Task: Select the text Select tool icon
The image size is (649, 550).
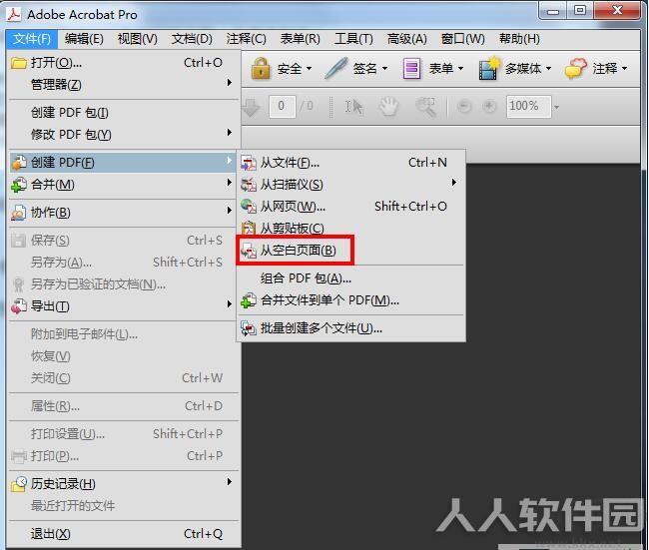Action: (x=353, y=107)
